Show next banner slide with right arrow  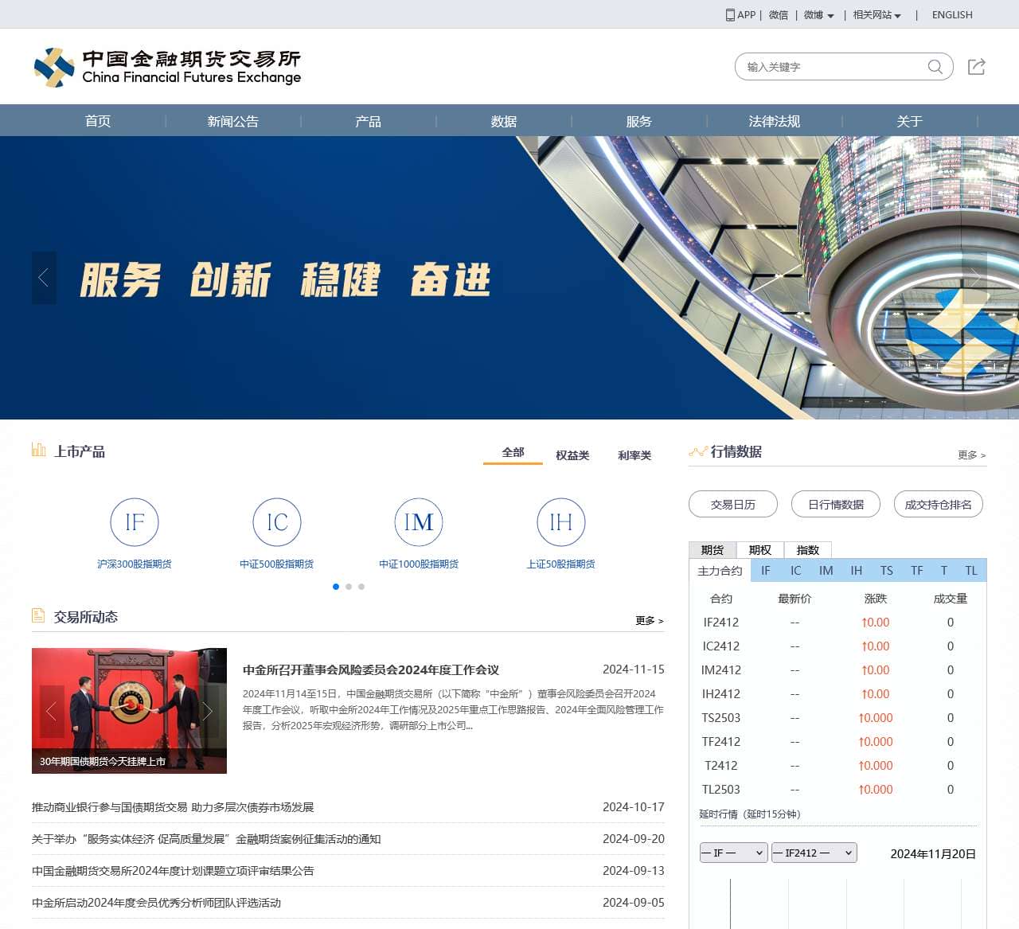[974, 278]
